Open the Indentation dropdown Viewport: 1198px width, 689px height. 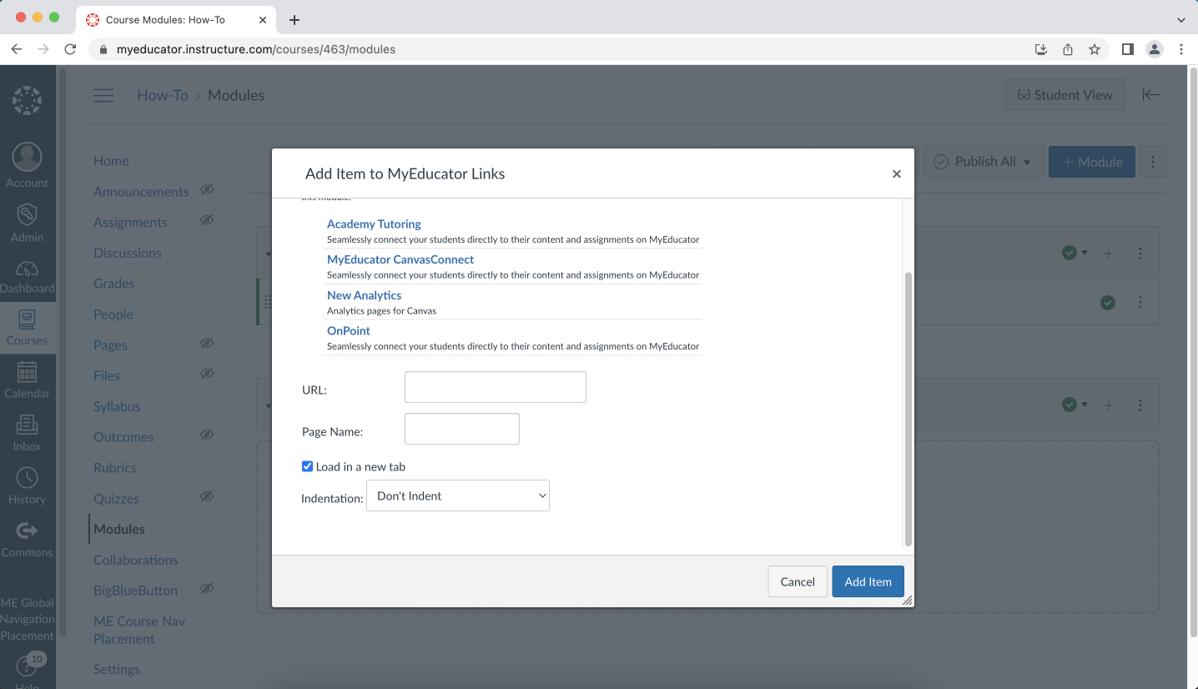click(458, 495)
